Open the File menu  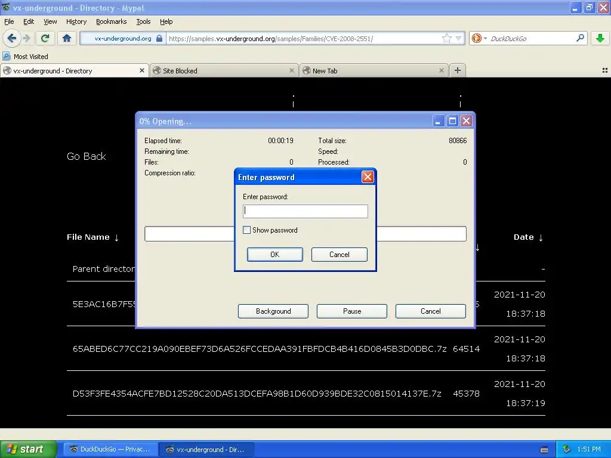tap(9, 21)
